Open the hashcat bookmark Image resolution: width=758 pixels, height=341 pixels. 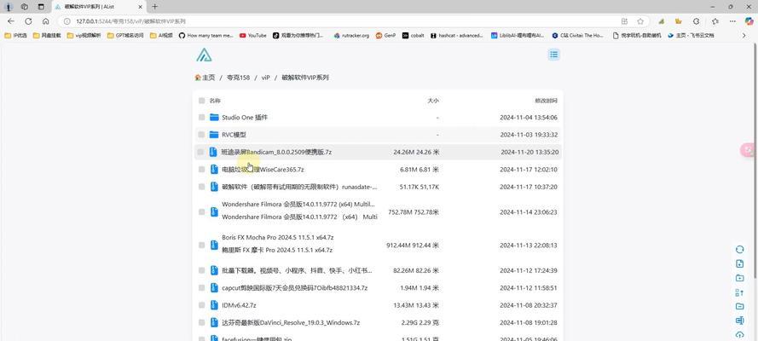[457, 35]
